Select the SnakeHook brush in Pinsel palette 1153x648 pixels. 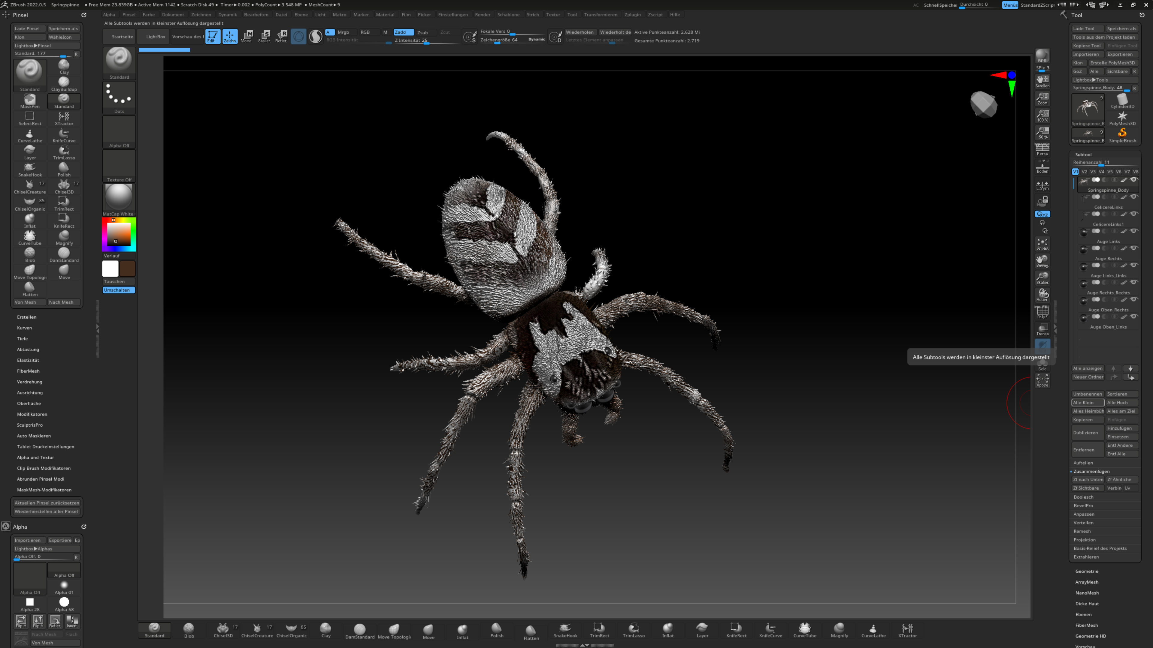pos(30,169)
